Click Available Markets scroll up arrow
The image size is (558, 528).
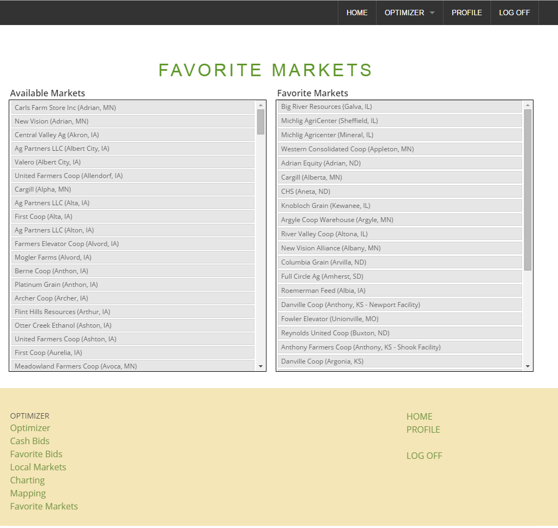pyautogui.click(x=260, y=105)
